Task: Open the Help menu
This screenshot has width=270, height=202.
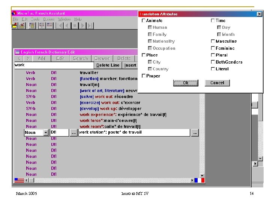Action: (x=78, y=19)
